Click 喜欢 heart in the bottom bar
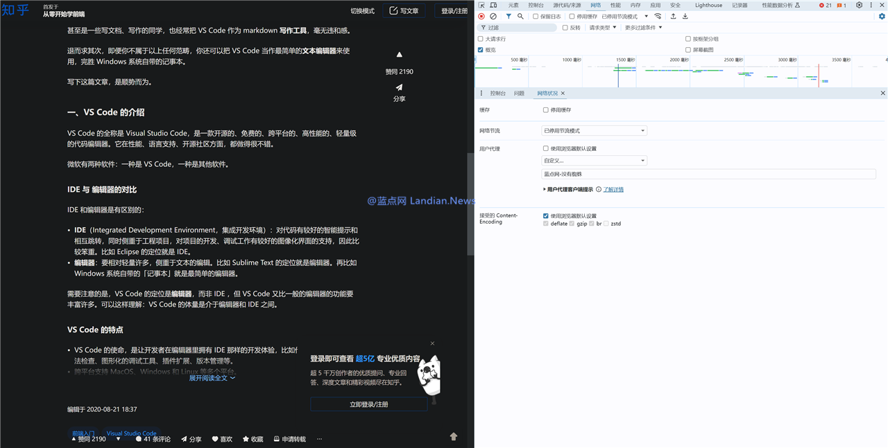This screenshot has width=888, height=448. click(x=222, y=439)
